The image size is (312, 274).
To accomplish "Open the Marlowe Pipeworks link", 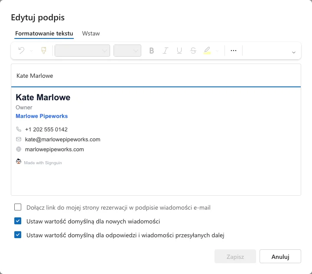I will click(42, 116).
